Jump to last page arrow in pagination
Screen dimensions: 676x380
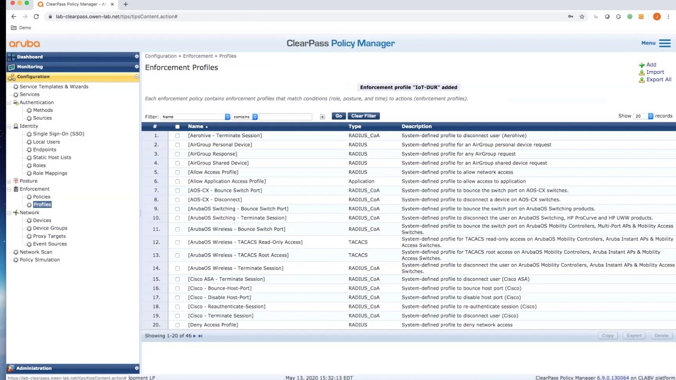click(200, 336)
